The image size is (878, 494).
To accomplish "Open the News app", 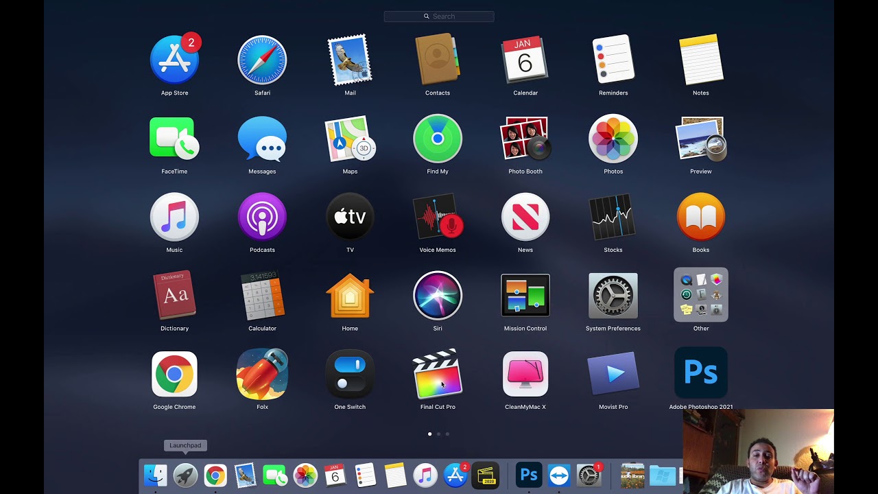I will [x=525, y=217].
